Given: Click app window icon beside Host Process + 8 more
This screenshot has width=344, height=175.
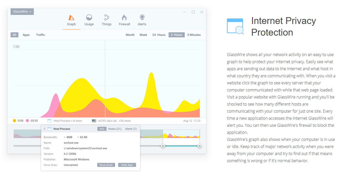Looking at the screenshot, I should click(49, 121).
